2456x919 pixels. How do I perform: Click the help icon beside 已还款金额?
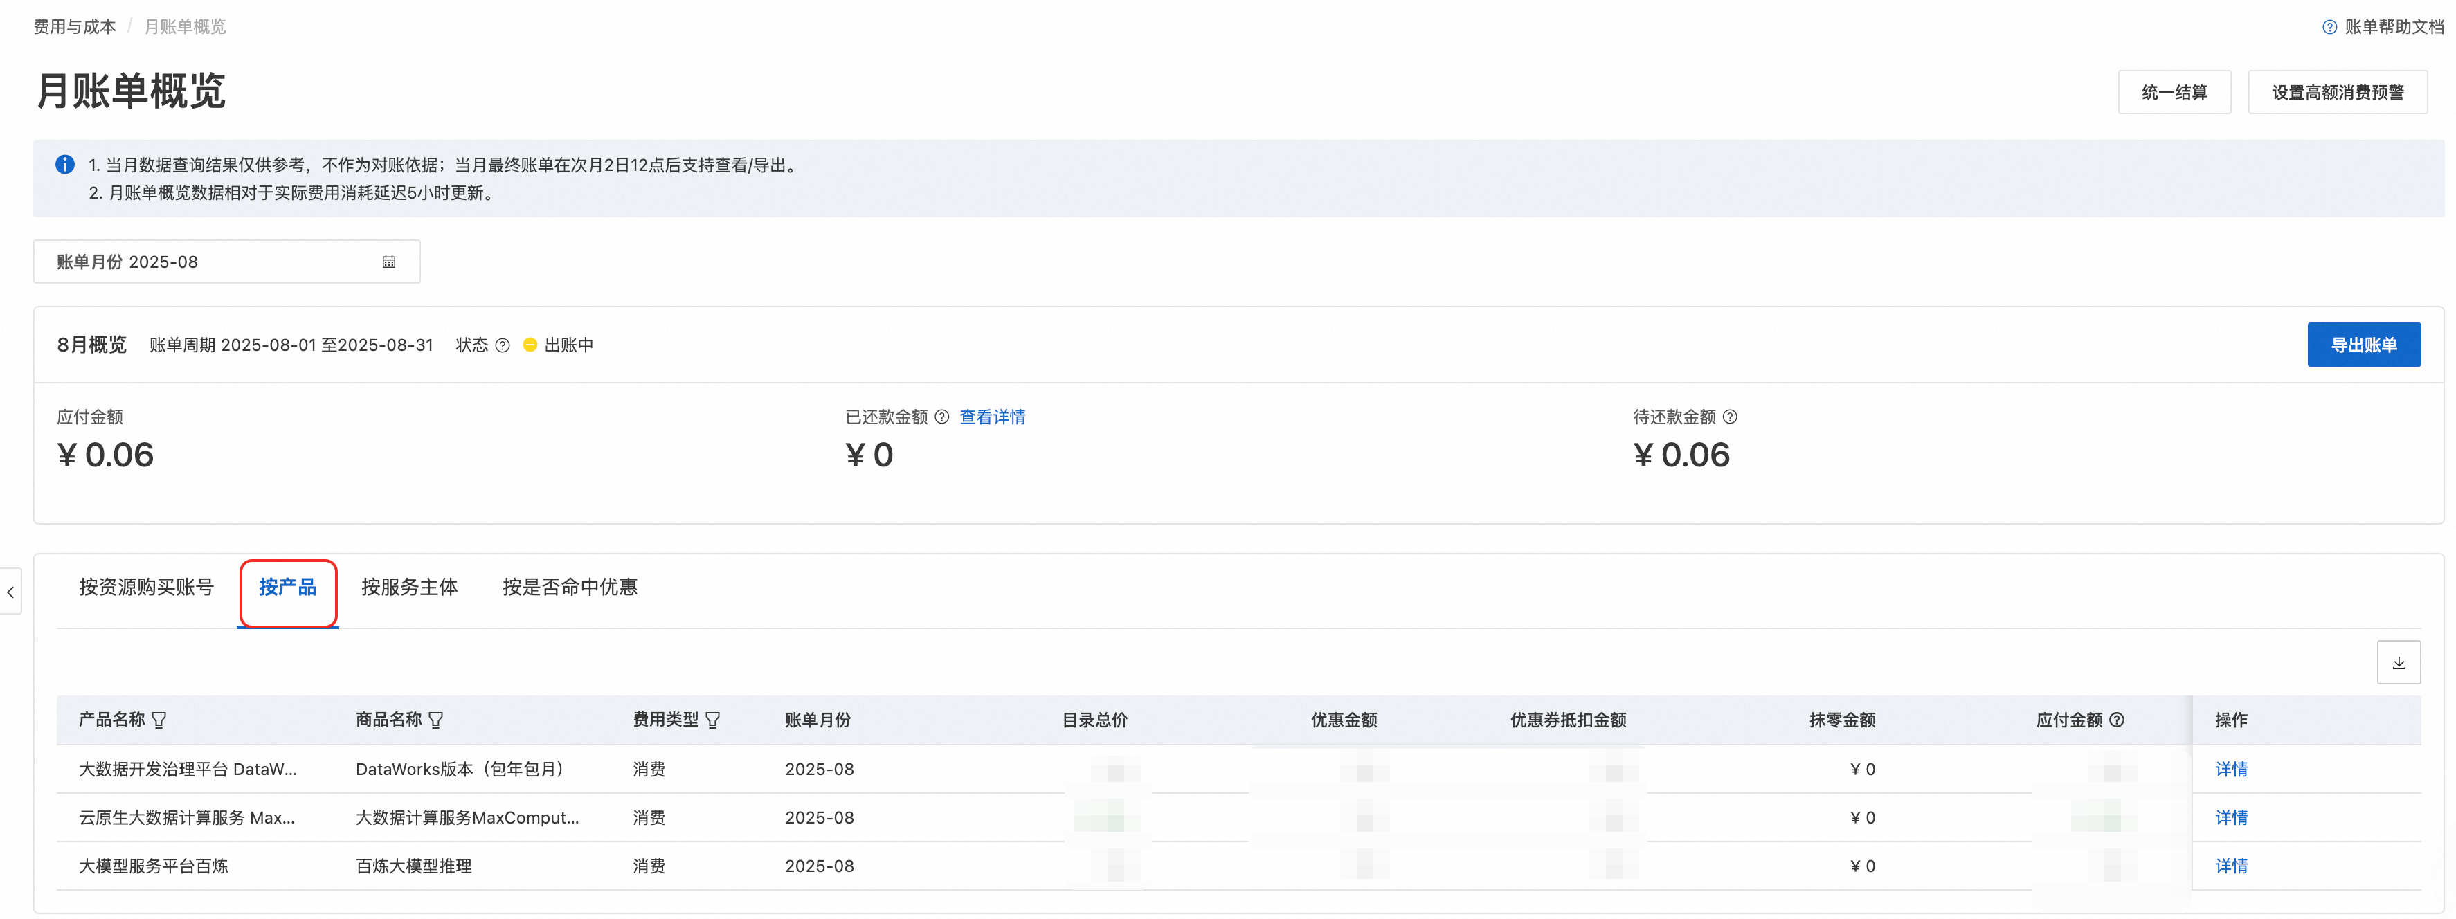pyautogui.click(x=942, y=417)
